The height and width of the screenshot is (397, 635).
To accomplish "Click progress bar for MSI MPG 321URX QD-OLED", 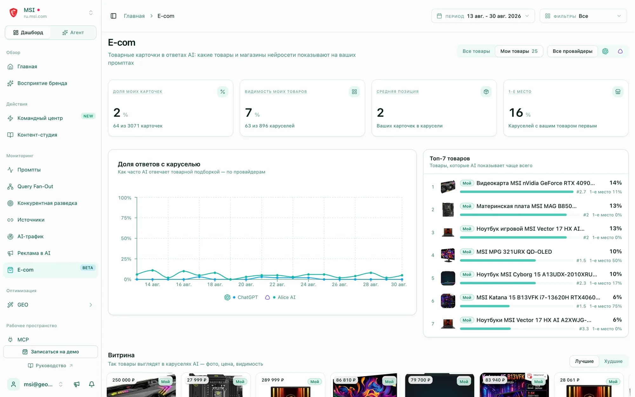I will click(517, 260).
